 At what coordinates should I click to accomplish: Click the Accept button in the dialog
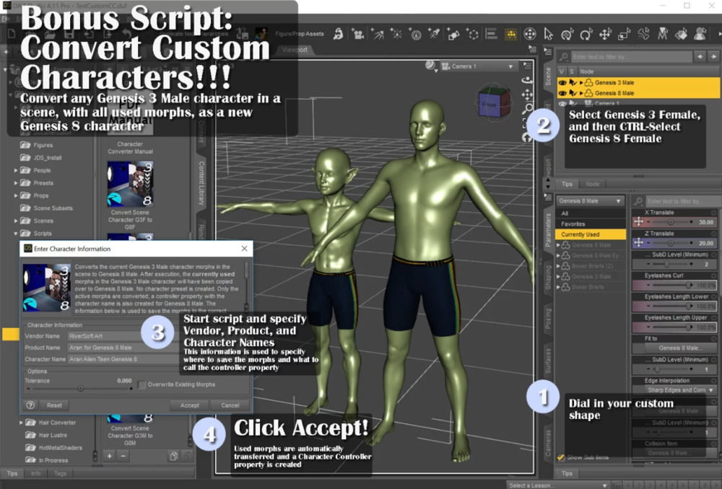[190, 405]
